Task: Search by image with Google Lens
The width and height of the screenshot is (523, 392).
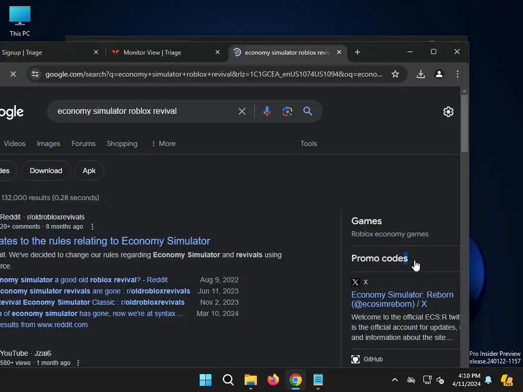Action: point(287,111)
